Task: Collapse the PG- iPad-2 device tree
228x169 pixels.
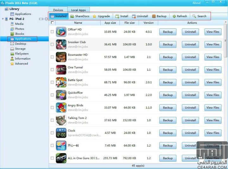Action: pyautogui.click(x=3, y=19)
